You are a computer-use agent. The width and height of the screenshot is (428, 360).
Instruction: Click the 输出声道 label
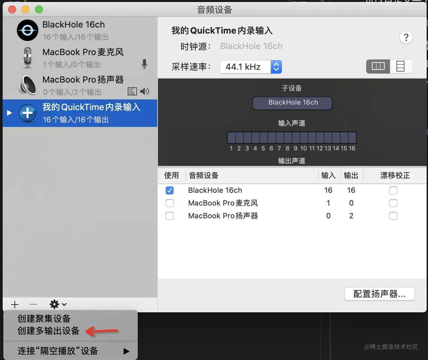(x=292, y=161)
